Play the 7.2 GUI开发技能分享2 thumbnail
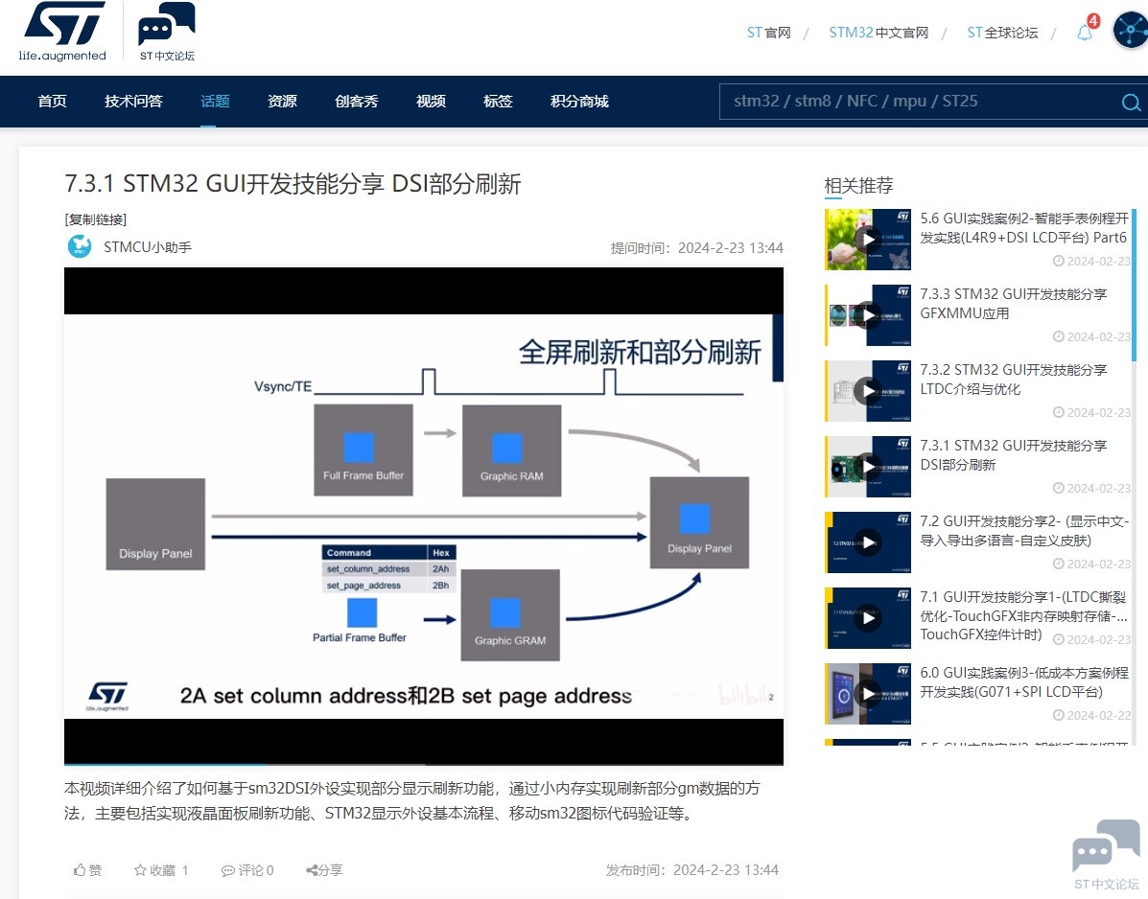The width and height of the screenshot is (1148, 899). [868, 542]
